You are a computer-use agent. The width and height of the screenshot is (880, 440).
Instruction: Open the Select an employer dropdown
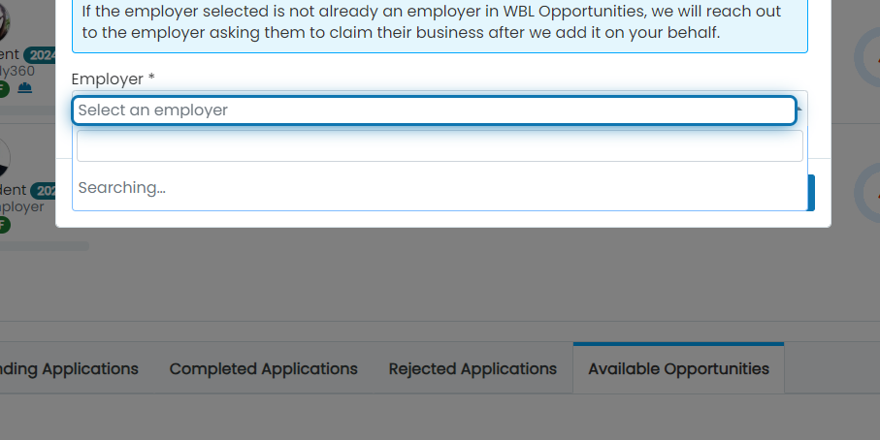pos(434,110)
